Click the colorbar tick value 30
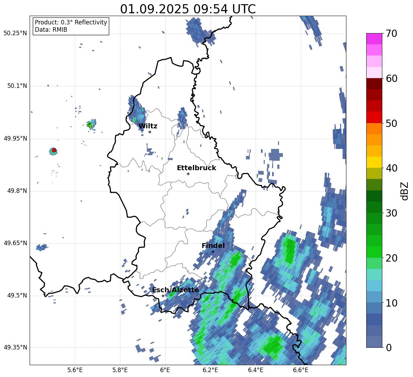413x377 pixels. (x=392, y=213)
